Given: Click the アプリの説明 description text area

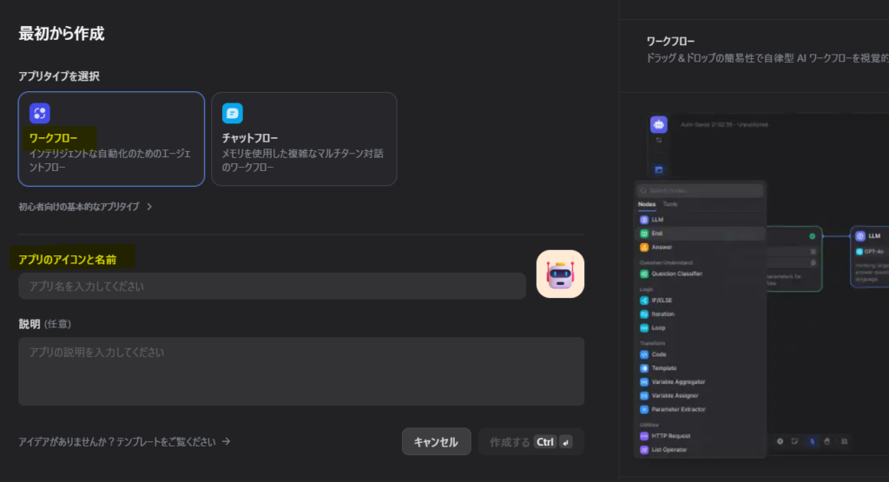Looking at the screenshot, I should pyautogui.click(x=300, y=371).
